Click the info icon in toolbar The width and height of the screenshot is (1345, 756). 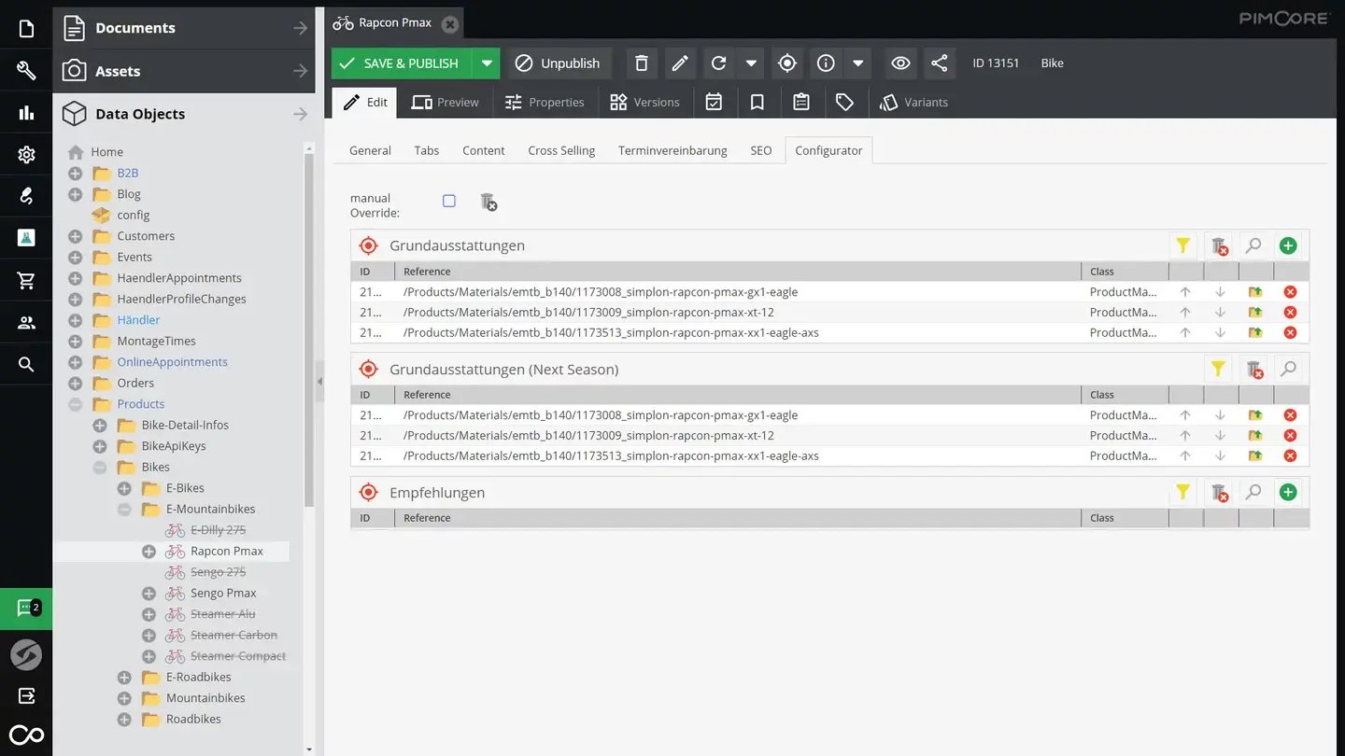pyautogui.click(x=826, y=63)
